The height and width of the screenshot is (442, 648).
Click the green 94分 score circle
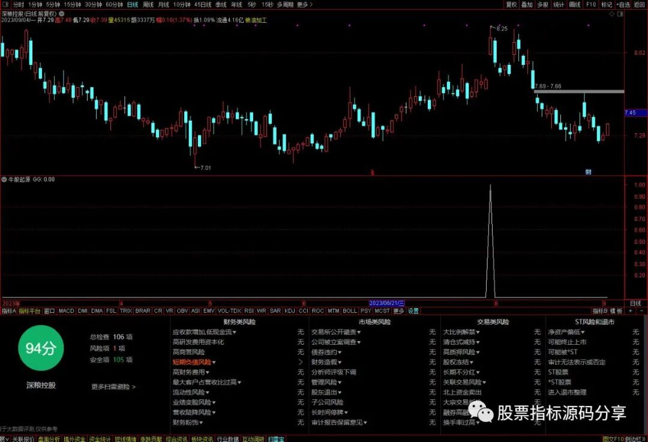pos(41,348)
